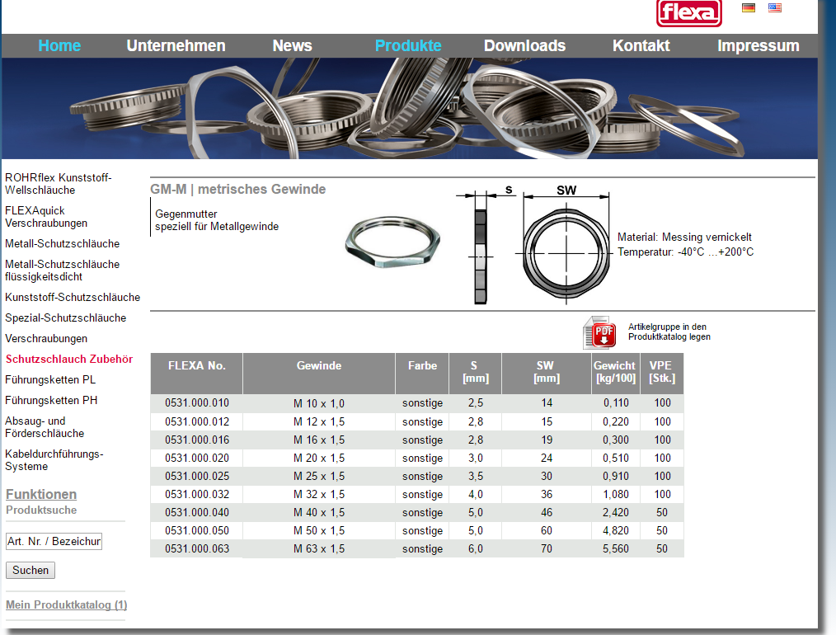The image size is (836, 635).
Task: Open Downloads in the navigation bar
Action: 524,46
